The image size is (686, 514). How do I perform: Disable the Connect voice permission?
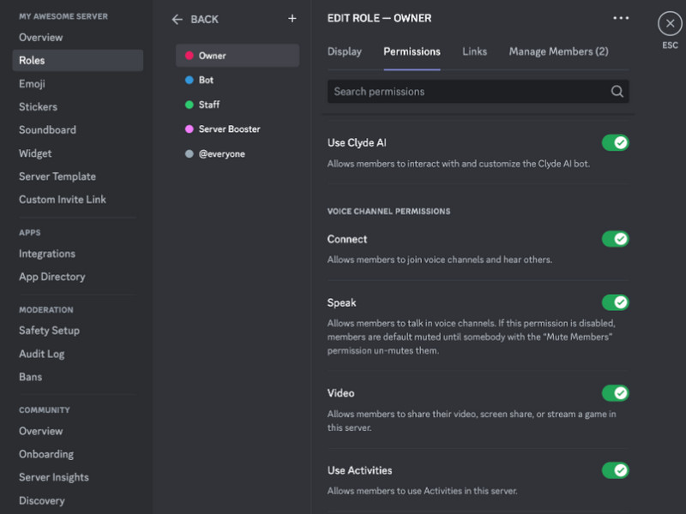pos(615,239)
